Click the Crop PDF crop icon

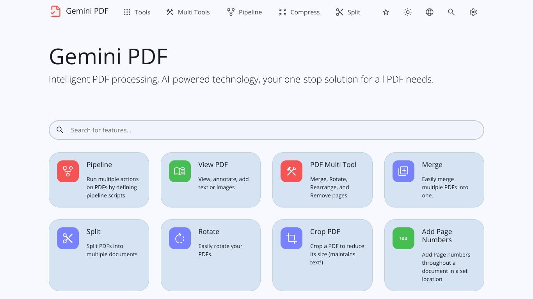291,238
